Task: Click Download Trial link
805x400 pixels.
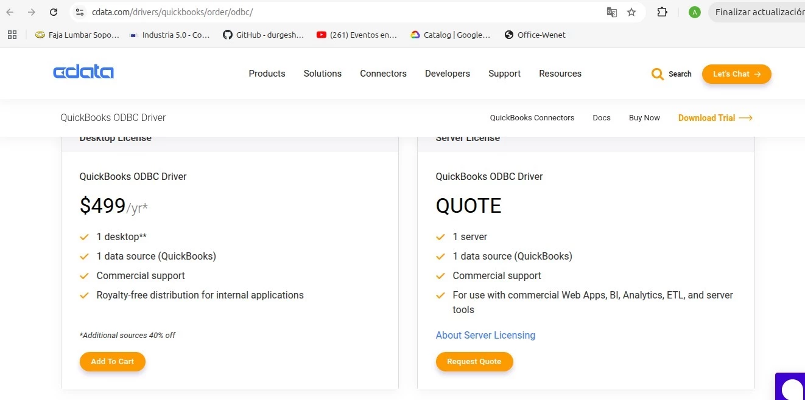Action: pyautogui.click(x=715, y=118)
